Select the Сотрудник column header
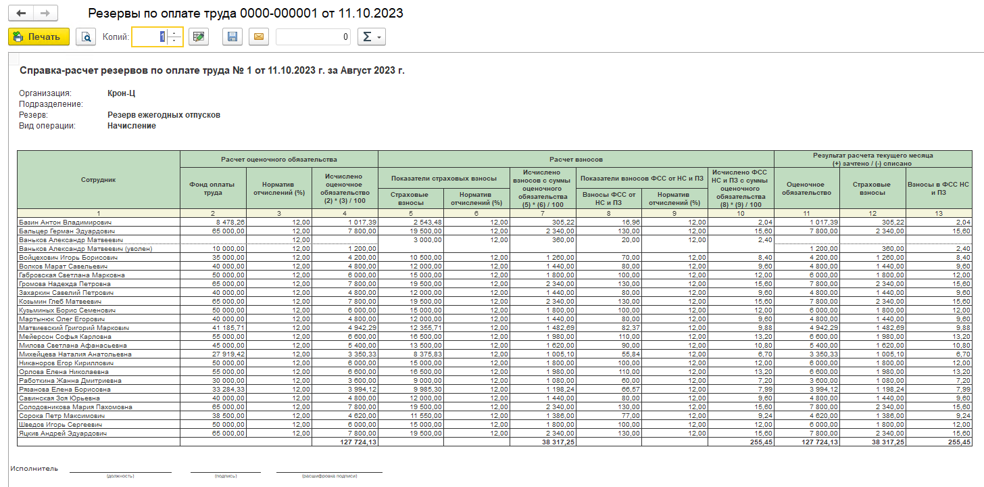This screenshot has height=487, width=984. [x=99, y=180]
